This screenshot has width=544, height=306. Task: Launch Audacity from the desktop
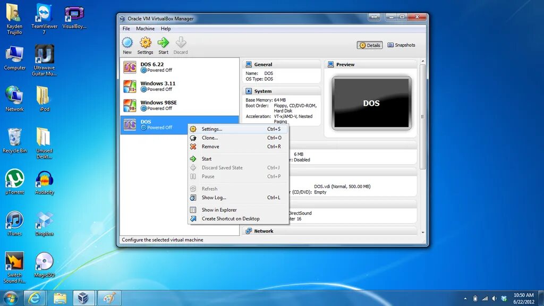44,183
